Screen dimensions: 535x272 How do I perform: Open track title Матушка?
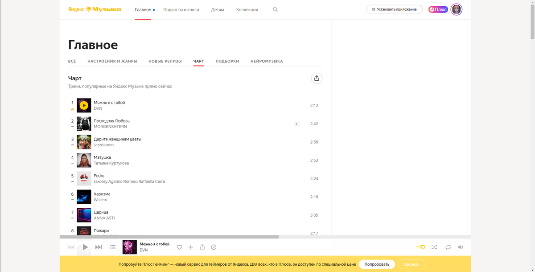[102, 157]
